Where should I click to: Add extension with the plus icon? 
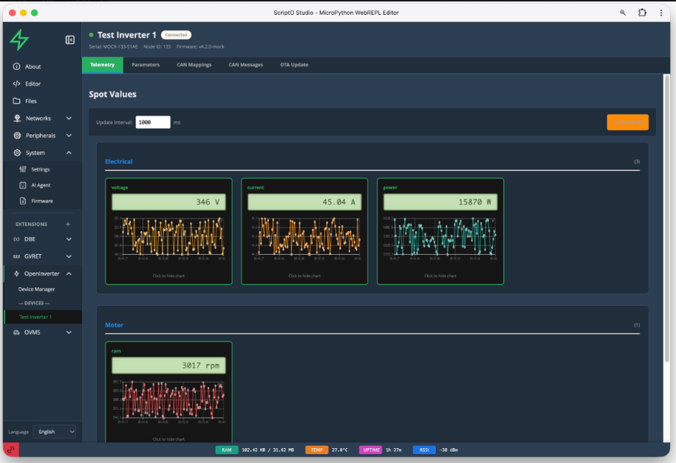(x=68, y=224)
